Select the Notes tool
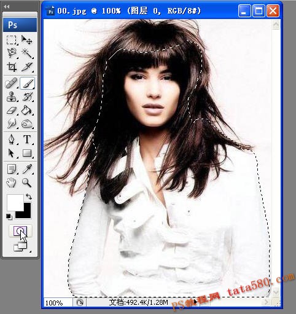The image size is (296, 314). coord(12,169)
